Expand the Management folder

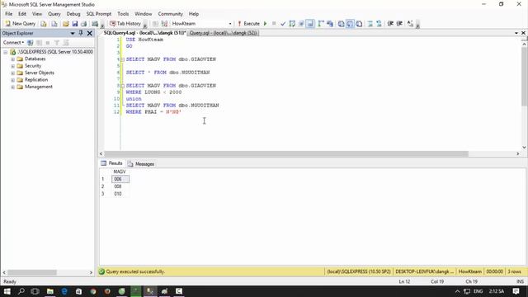pyautogui.click(x=13, y=87)
